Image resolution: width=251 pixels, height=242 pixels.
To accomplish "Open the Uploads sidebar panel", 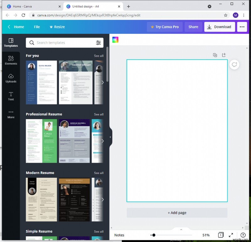I will 11,78.
